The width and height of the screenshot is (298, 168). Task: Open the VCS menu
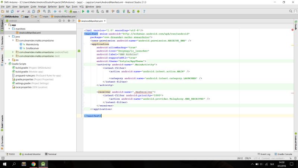tap(81, 7)
